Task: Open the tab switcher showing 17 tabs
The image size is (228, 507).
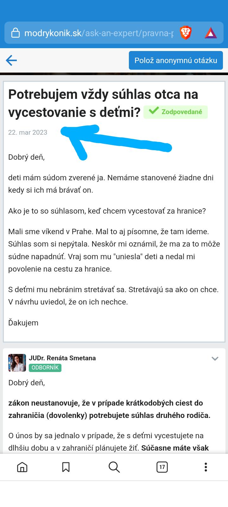Action: pyautogui.click(x=162, y=467)
